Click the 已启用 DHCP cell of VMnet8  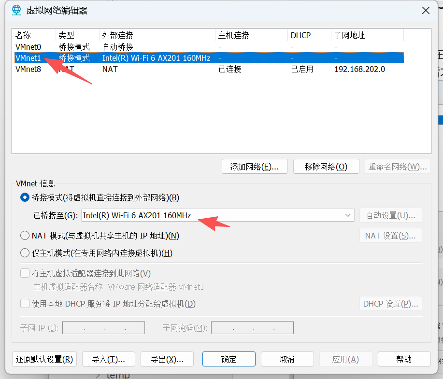click(302, 69)
